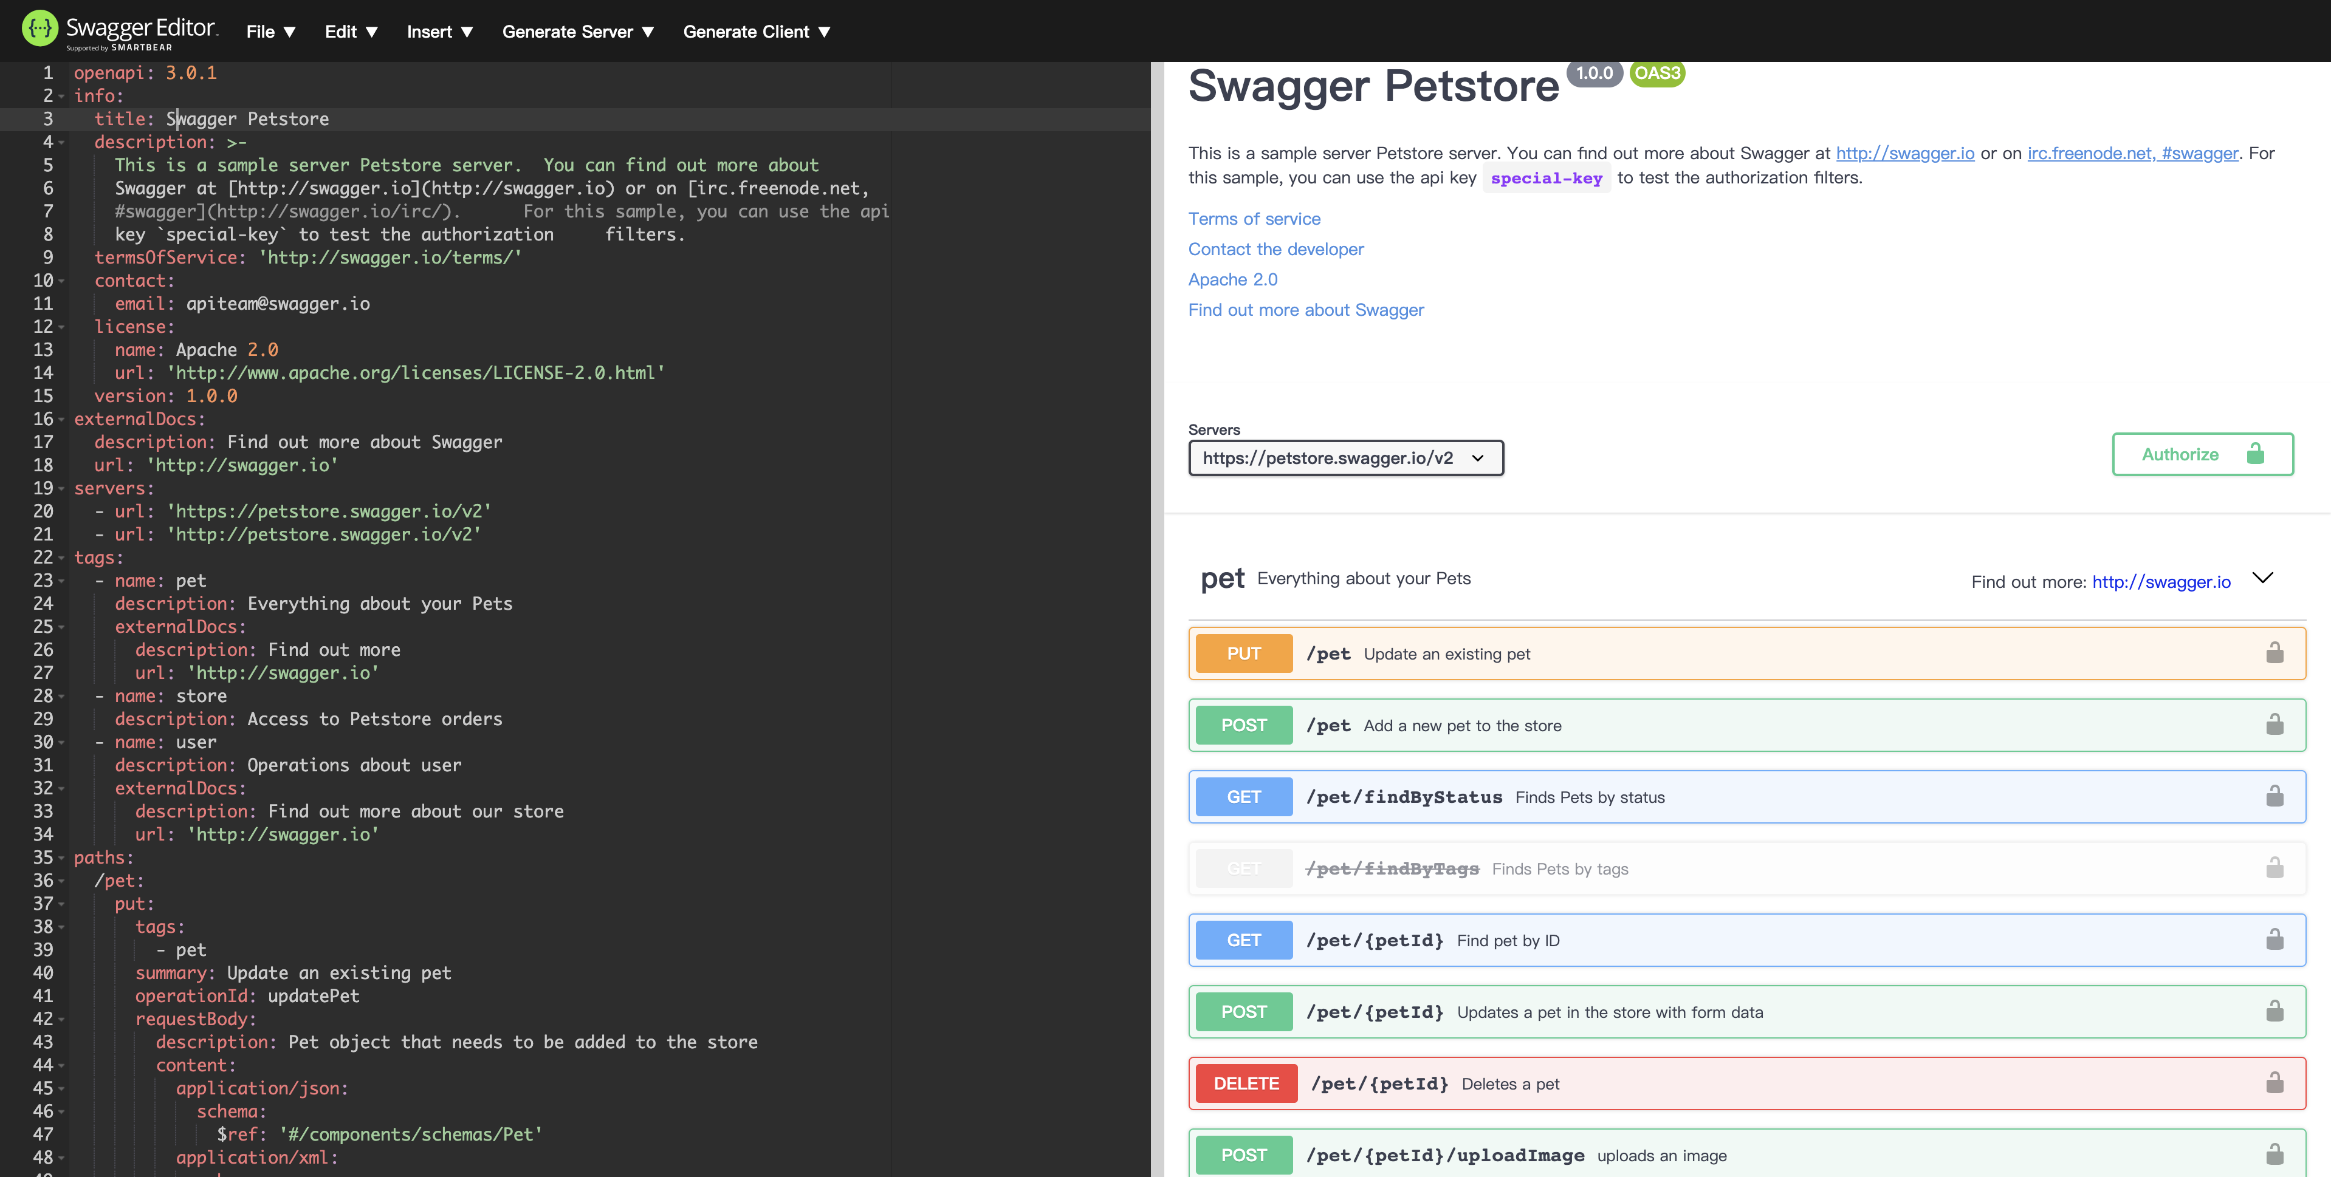The image size is (2331, 1177).
Task: Toggle the fold arrow on line 2 info
Action: 61,96
